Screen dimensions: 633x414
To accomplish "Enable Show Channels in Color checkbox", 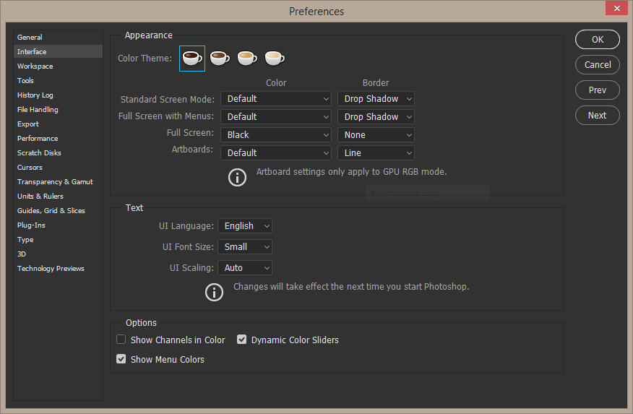I will click(x=121, y=340).
